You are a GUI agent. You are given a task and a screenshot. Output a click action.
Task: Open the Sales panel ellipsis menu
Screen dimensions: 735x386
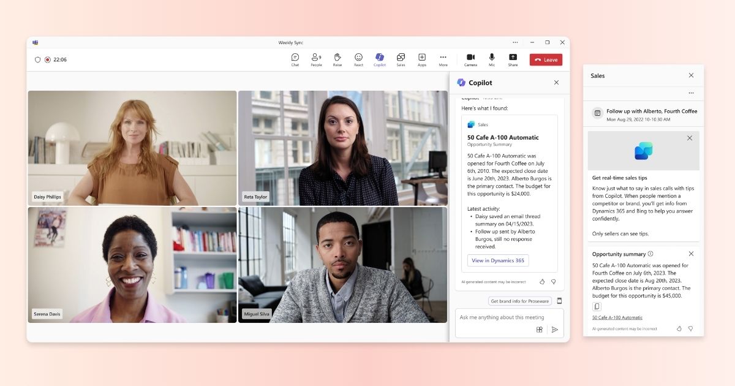pos(691,93)
